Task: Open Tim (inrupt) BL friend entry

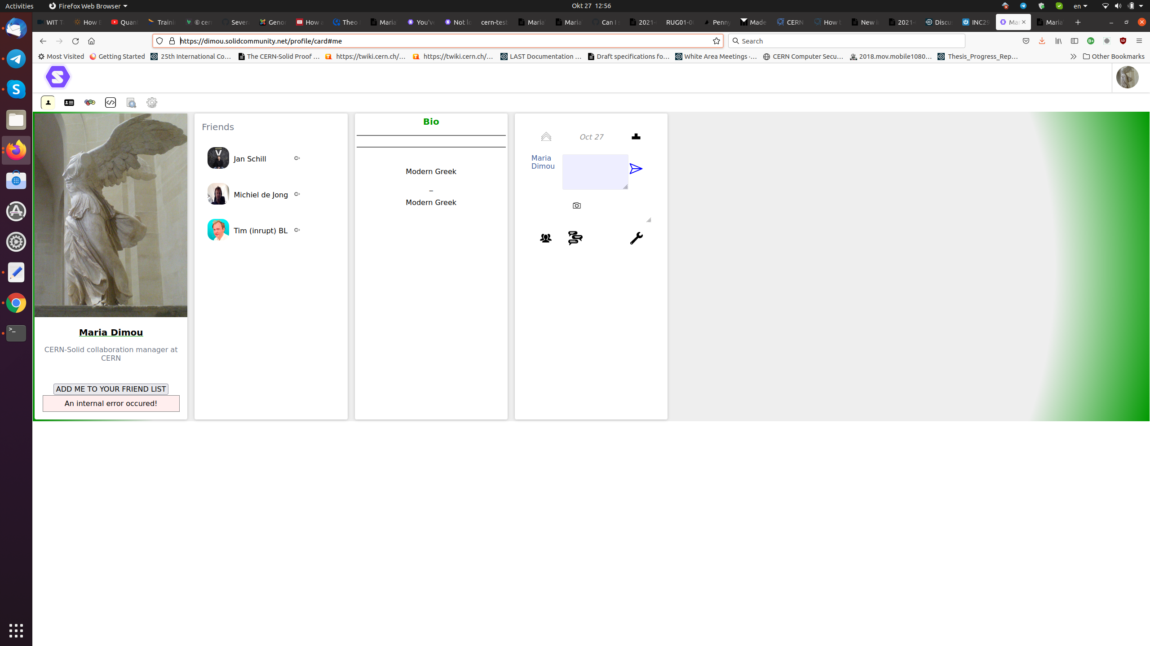Action: coord(261,231)
